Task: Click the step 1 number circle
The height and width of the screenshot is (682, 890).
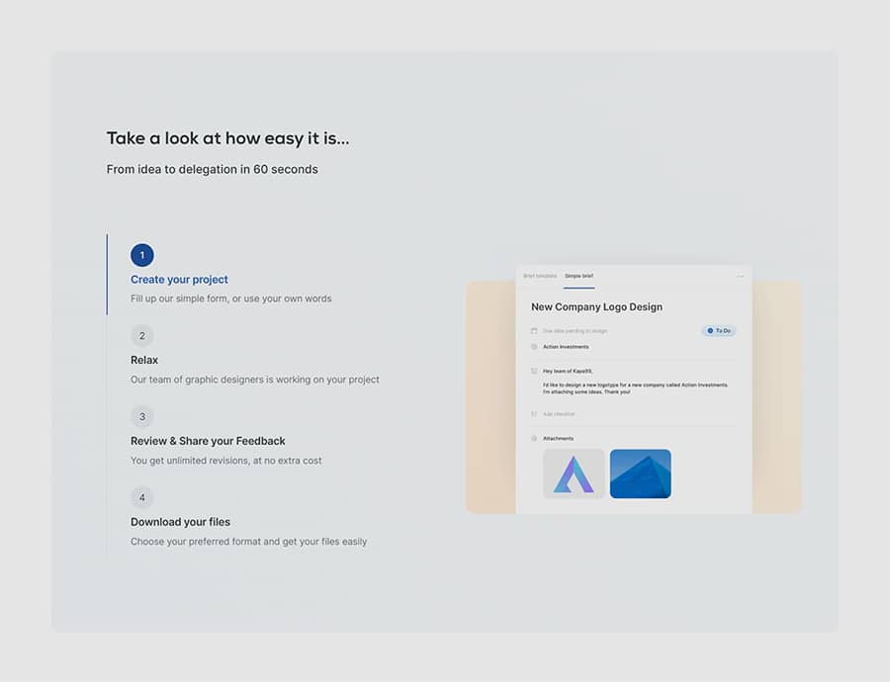Action: [142, 255]
